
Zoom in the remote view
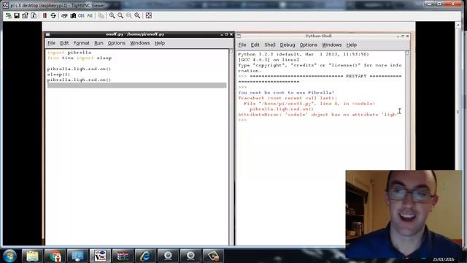coord(112,15)
